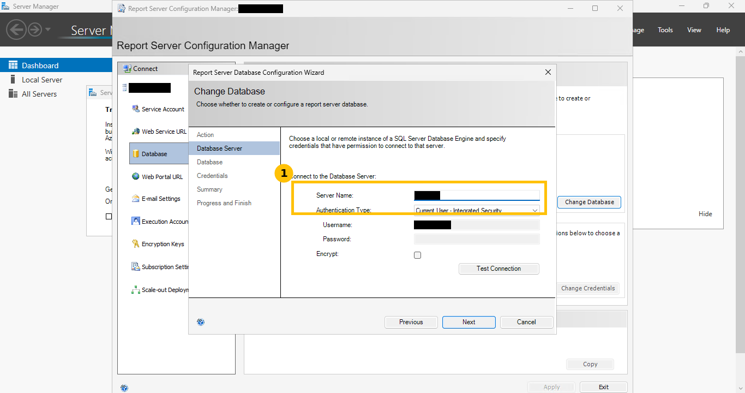Select the Progress and Finish step
The width and height of the screenshot is (745, 393).
click(x=224, y=203)
